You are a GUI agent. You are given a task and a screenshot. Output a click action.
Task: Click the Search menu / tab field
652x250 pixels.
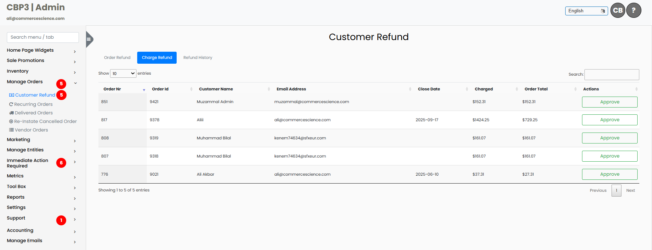[x=43, y=37]
